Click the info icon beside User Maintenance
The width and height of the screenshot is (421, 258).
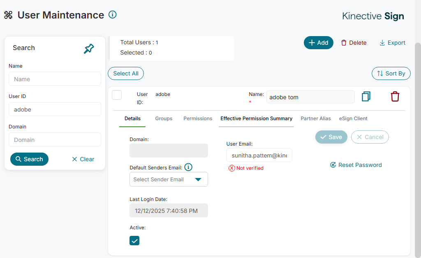112,15
